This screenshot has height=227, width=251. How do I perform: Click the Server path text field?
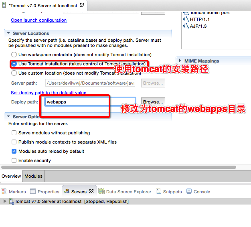coord(90,83)
